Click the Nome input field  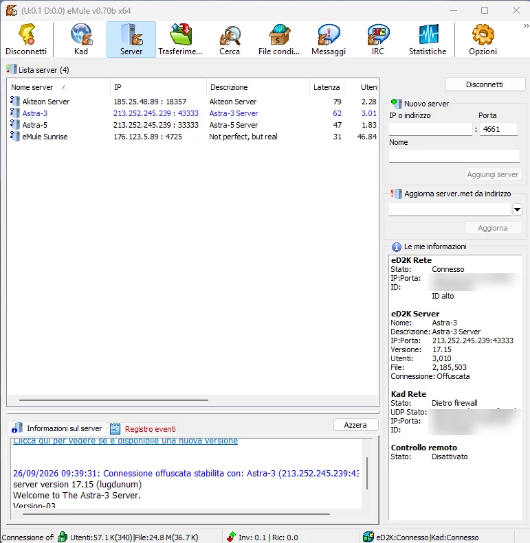pos(454,156)
